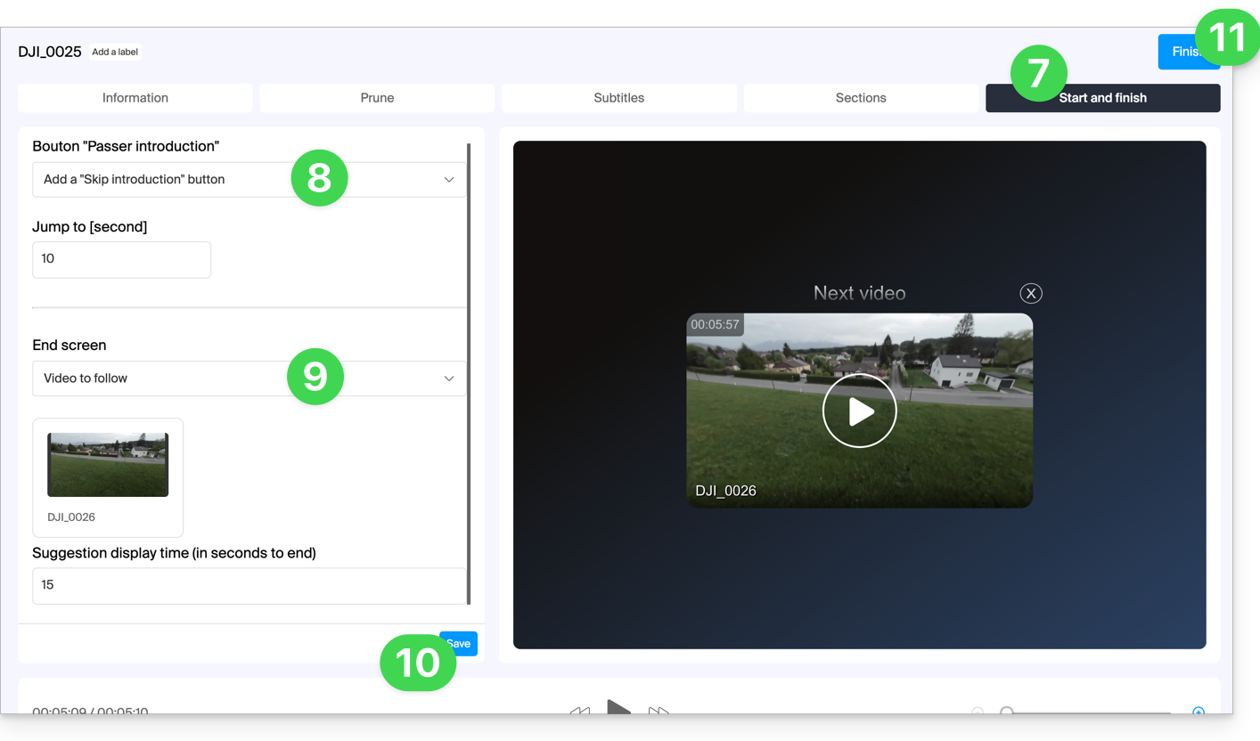Image resolution: width=1260 pixels, height=741 pixels.
Task: Click the zoom-out icon beside the slider
Action: (x=978, y=711)
